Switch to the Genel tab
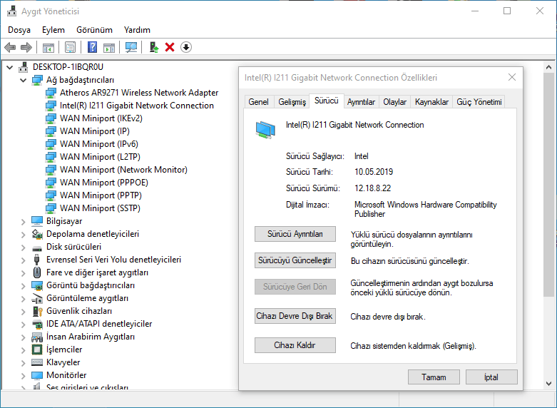The height and width of the screenshot is (408, 557). (259, 102)
